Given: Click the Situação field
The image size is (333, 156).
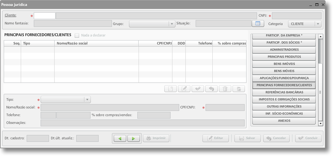Looking at the screenshot, I should click(x=224, y=23).
